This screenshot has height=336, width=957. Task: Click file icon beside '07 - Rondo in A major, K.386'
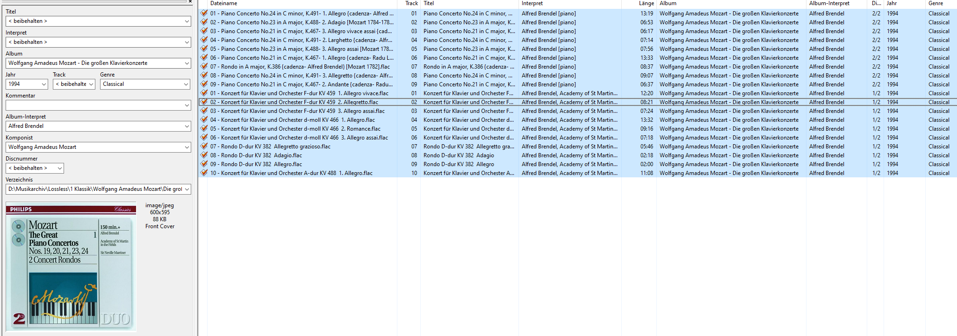[x=204, y=67]
